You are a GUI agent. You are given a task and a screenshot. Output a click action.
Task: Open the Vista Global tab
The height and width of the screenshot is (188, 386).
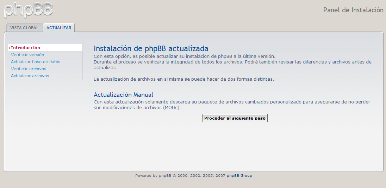(x=24, y=28)
